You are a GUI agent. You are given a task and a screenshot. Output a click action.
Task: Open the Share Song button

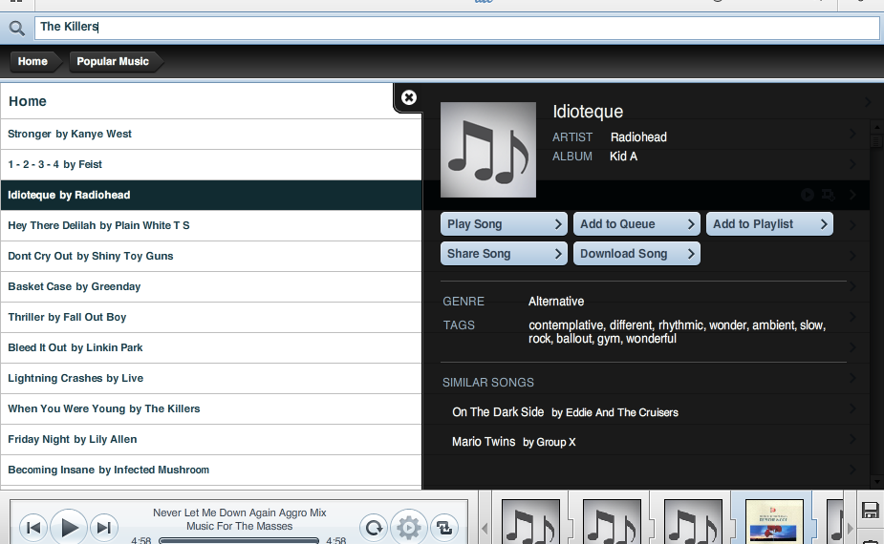pos(504,254)
